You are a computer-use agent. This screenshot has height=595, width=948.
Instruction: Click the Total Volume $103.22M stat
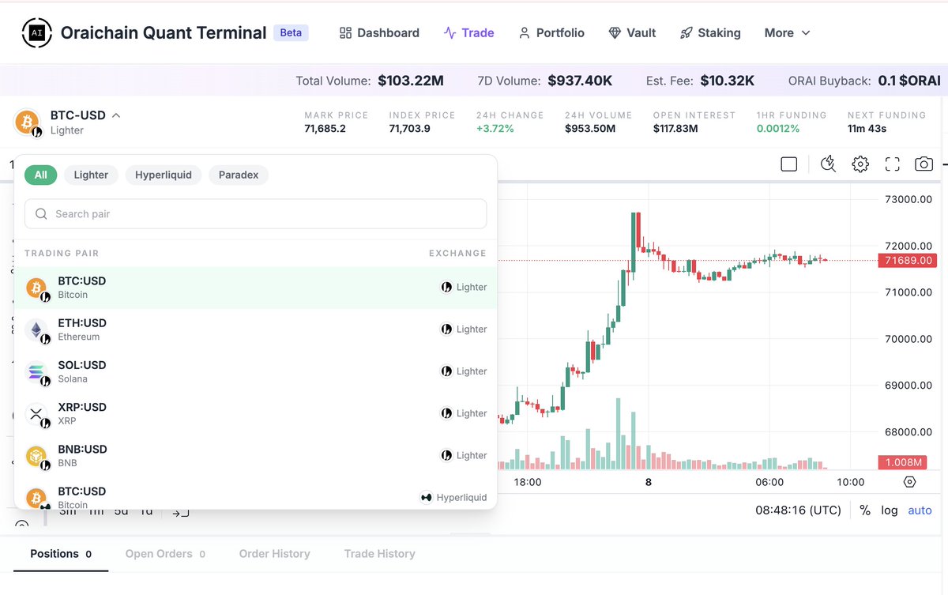pyautogui.click(x=370, y=81)
